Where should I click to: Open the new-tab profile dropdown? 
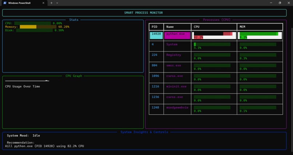coord(57,3)
